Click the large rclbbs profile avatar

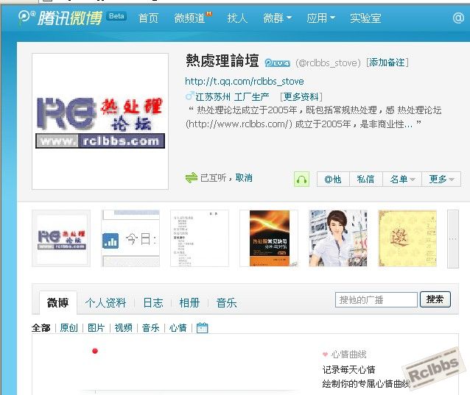(100, 121)
